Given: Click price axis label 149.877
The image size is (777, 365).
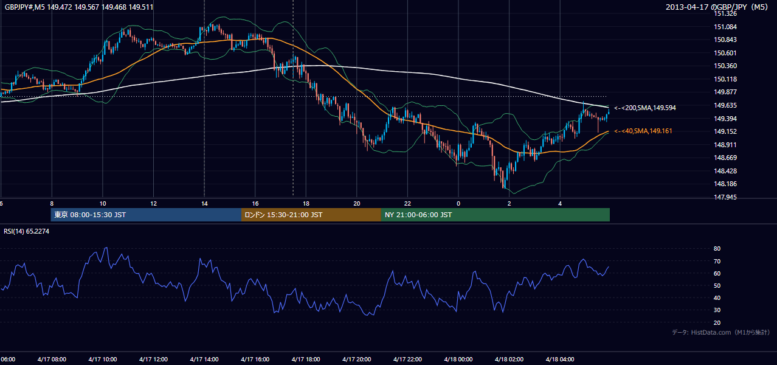Looking at the screenshot, I should click(725, 92).
